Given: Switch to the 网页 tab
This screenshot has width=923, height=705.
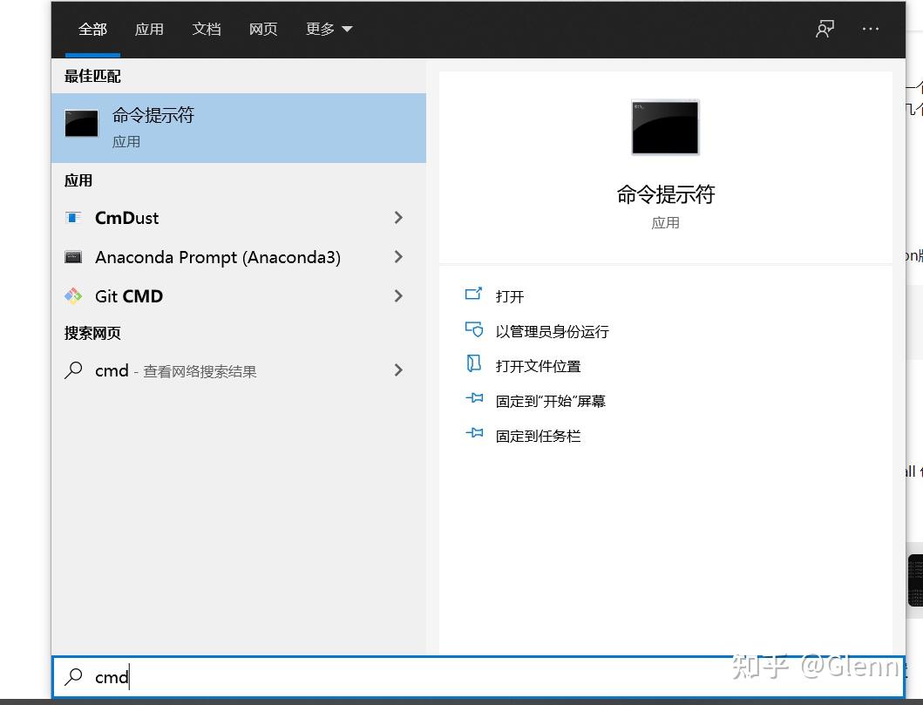Looking at the screenshot, I should [263, 29].
